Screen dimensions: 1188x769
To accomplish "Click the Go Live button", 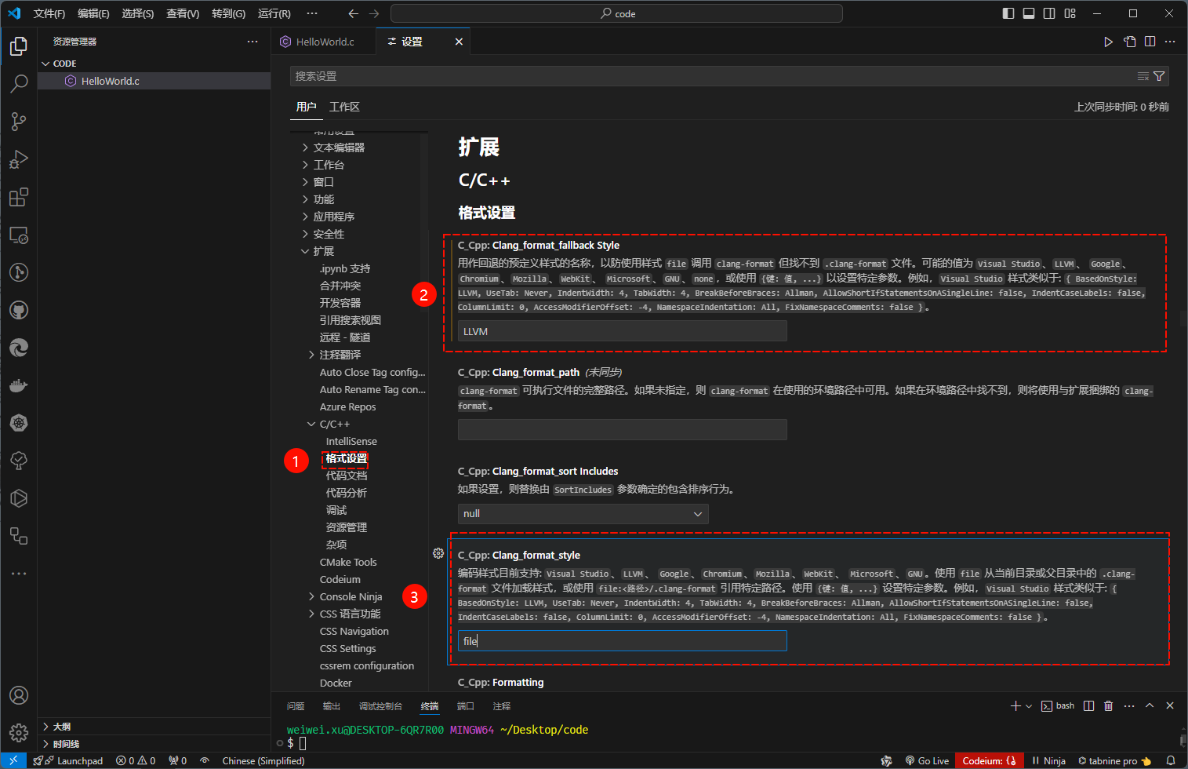I will click(928, 760).
